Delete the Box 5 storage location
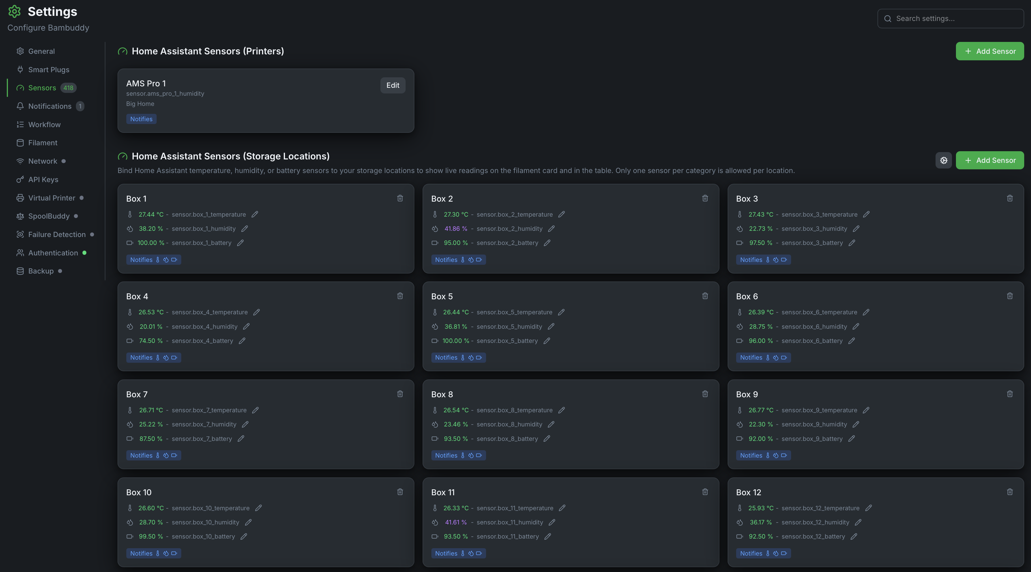The height and width of the screenshot is (572, 1031). [x=705, y=296]
